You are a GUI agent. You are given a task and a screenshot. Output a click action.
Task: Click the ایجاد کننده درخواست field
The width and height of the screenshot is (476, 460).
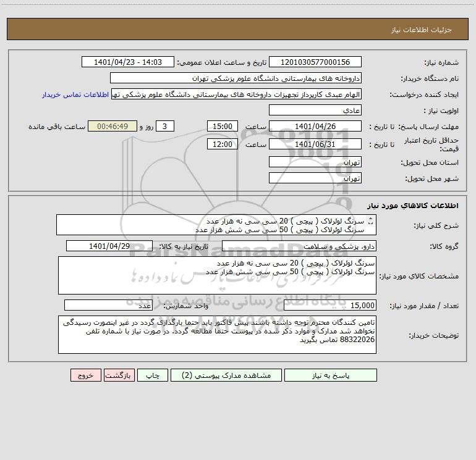(x=236, y=94)
